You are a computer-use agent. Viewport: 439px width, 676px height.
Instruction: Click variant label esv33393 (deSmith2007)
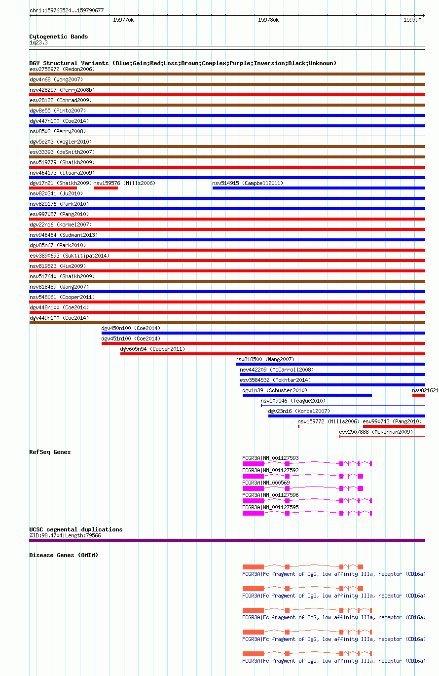coord(62,152)
